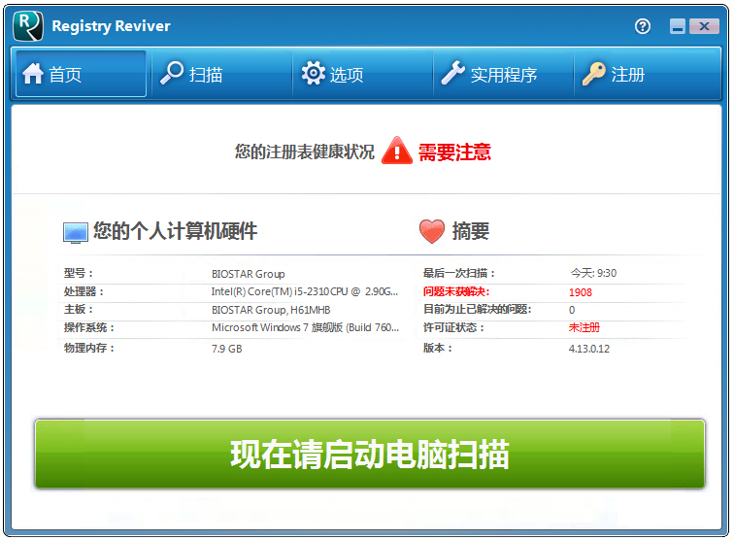The image size is (734, 540).
Task: Start scan with 现在请启动电脑扫描 button
Action: point(370,454)
